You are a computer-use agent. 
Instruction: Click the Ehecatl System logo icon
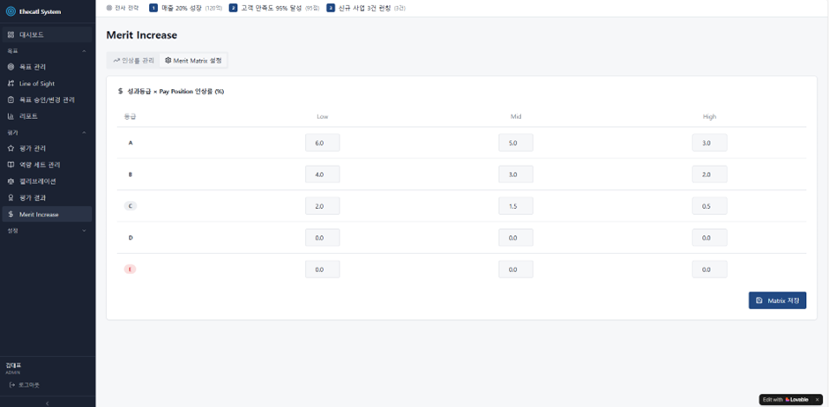pyautogui.click(x=11, y=11)
